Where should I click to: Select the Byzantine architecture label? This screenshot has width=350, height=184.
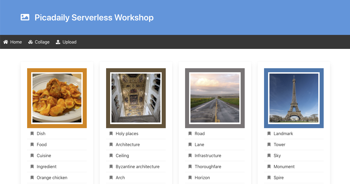point(138,167)
